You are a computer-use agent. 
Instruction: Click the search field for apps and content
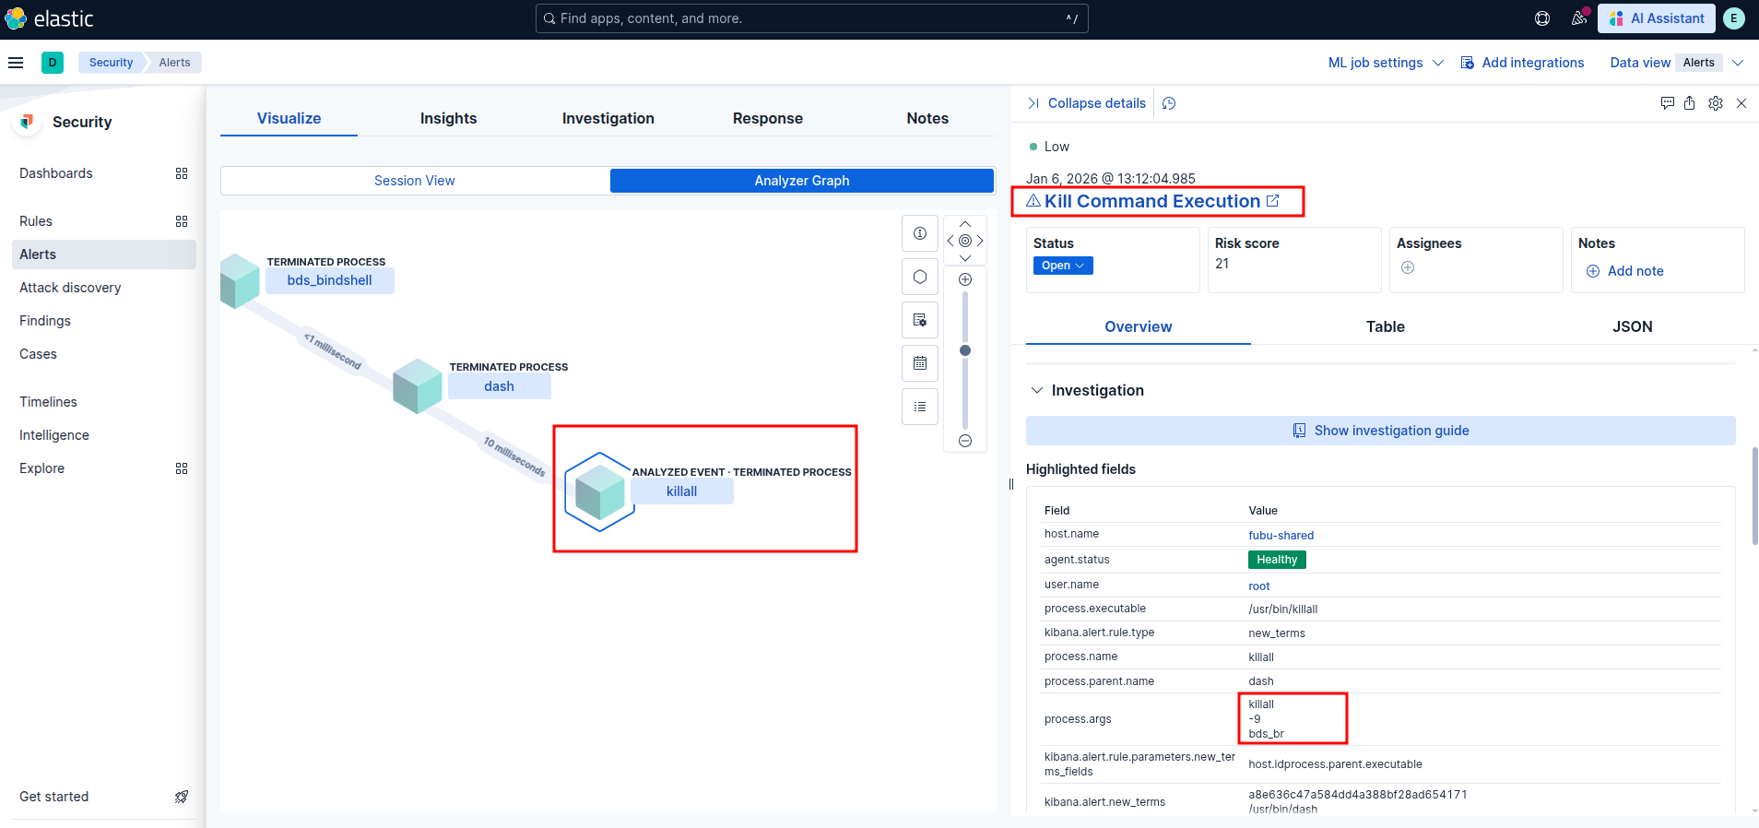811,18
